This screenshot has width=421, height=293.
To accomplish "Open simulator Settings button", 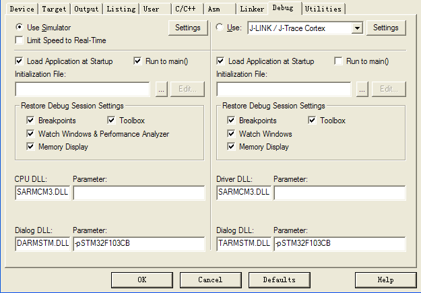I will tap(188, 28).
